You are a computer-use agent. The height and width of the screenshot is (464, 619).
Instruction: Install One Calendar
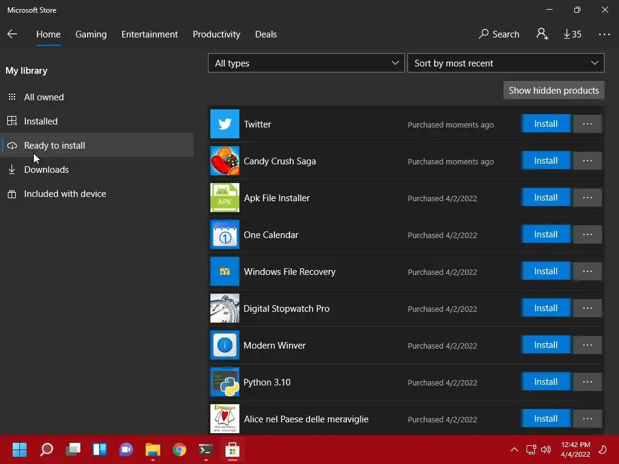click(546, 234)
